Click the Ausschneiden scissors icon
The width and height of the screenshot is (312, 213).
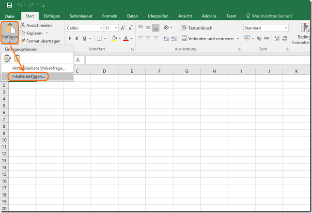(22, 25)
